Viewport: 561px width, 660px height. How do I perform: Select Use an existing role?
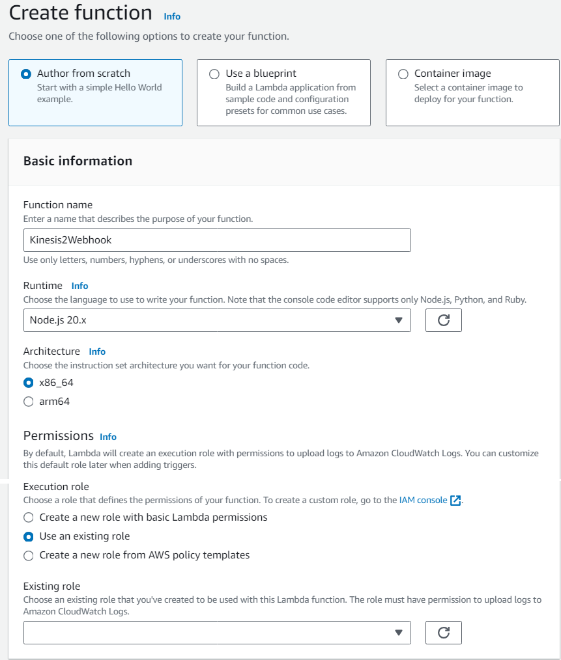point(27,536)
